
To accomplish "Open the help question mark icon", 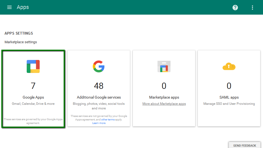I will pyautogui.click(x=235, y=7).
